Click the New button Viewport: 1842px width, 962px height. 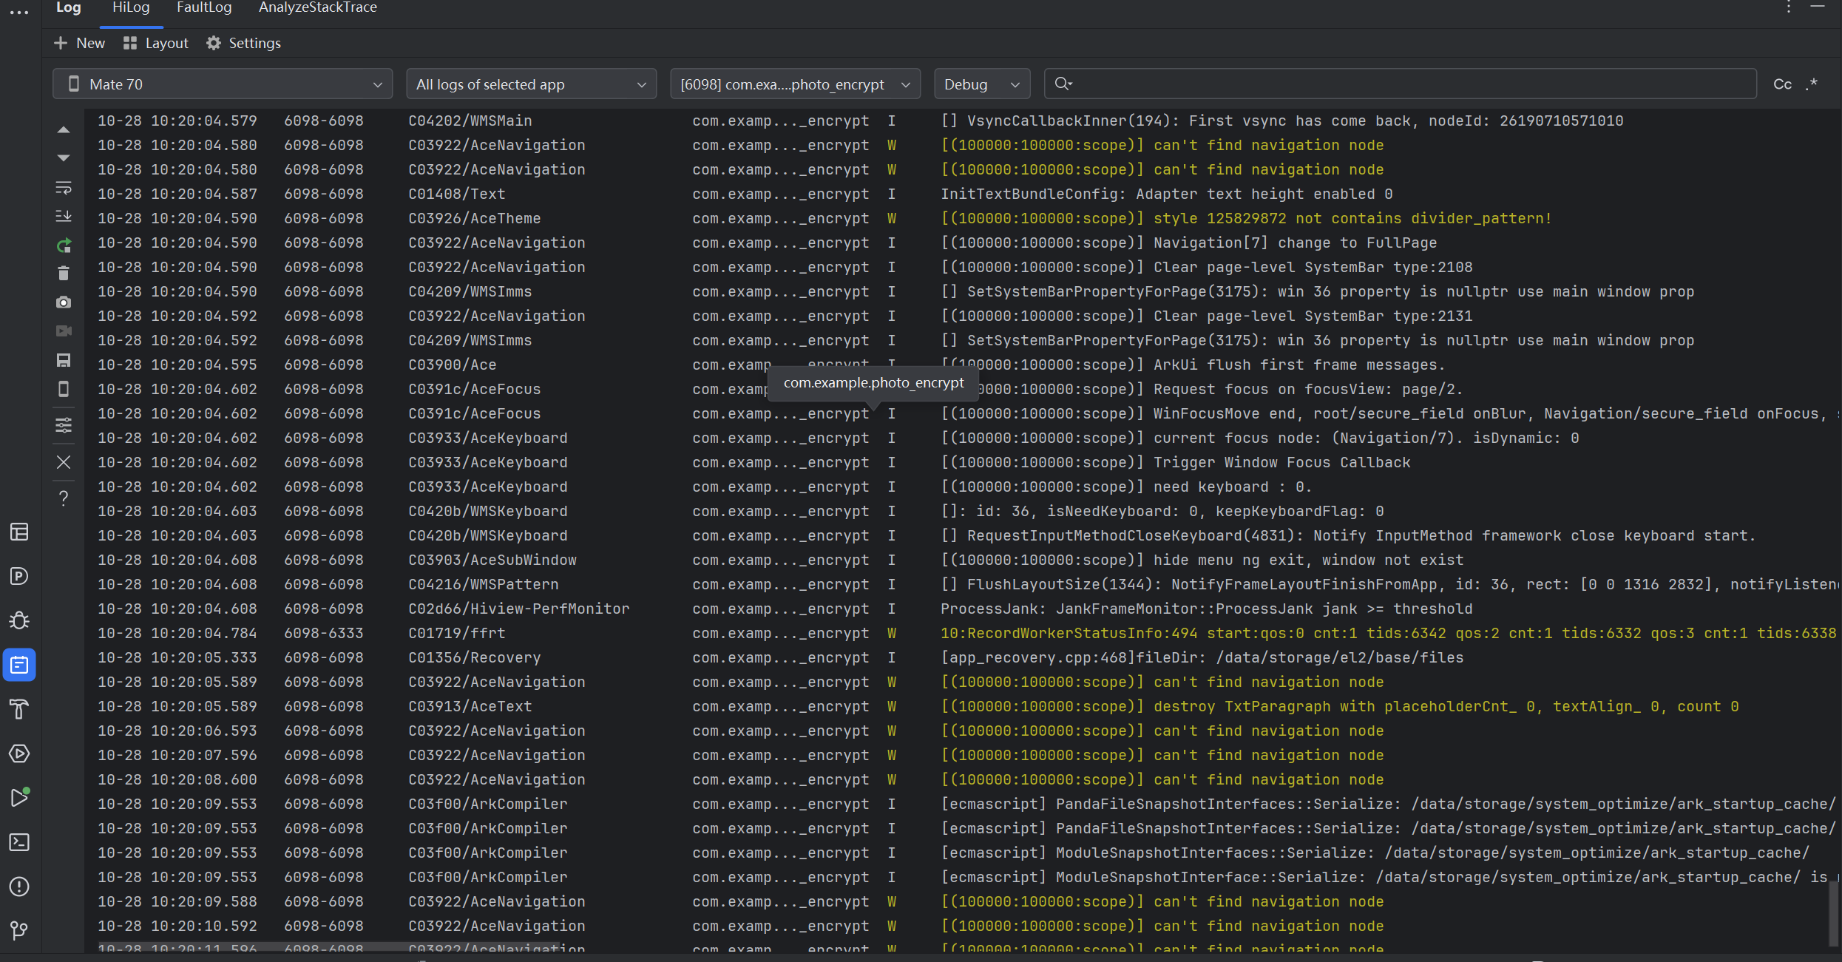pyautogui.click(x=80, y=43)
